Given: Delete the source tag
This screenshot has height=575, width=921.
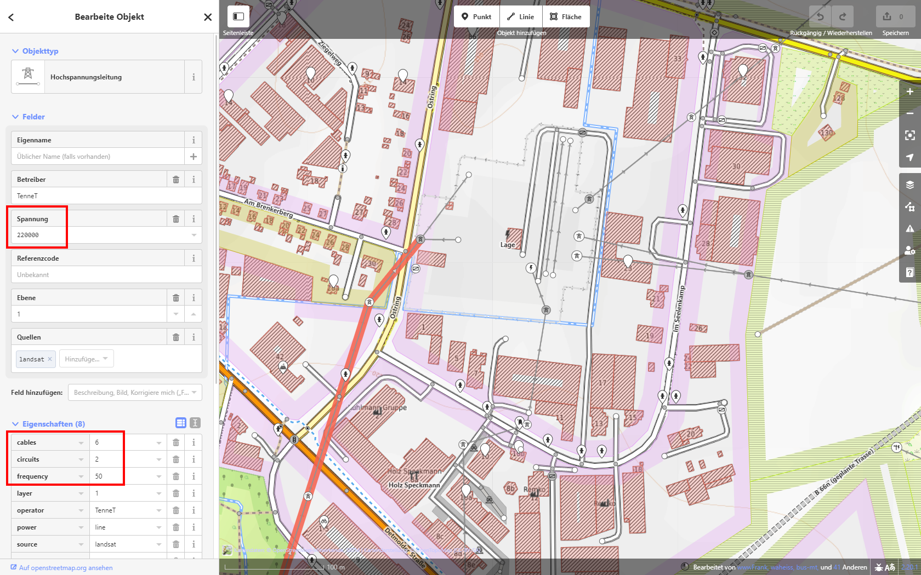Looking at the screenshot, I should (x=176, y=544).
